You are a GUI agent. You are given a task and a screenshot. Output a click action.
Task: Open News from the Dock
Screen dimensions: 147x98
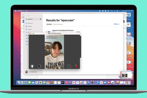[74, 82]
